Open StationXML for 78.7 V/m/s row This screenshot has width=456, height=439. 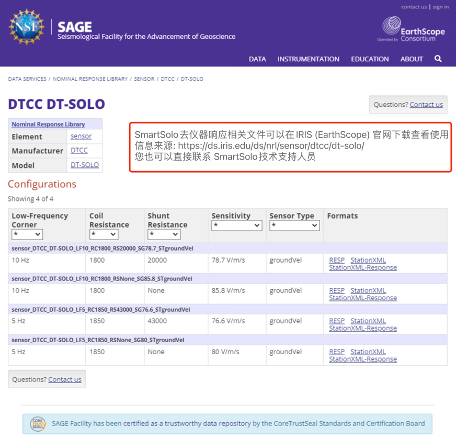click(368, 260)
